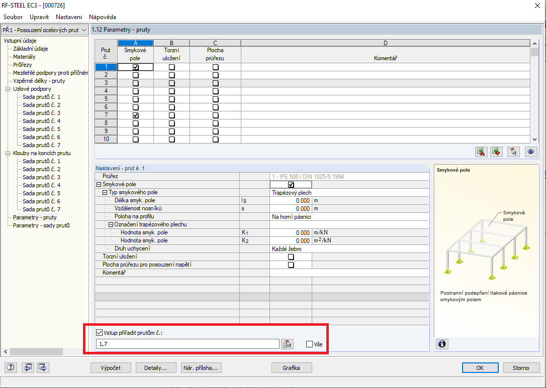This screenshot has height=388, width=546.
Task: Click the Komentář cell of member 4
Action: point(386,91)
